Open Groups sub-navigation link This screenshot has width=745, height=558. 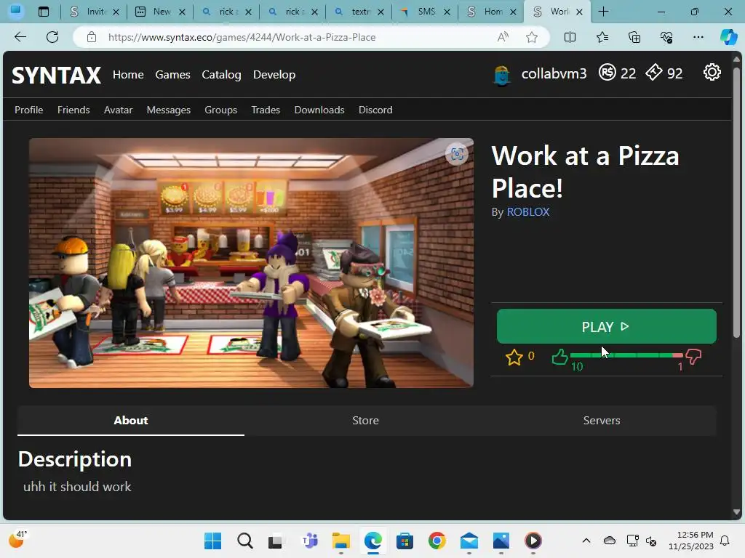[221, 110]
